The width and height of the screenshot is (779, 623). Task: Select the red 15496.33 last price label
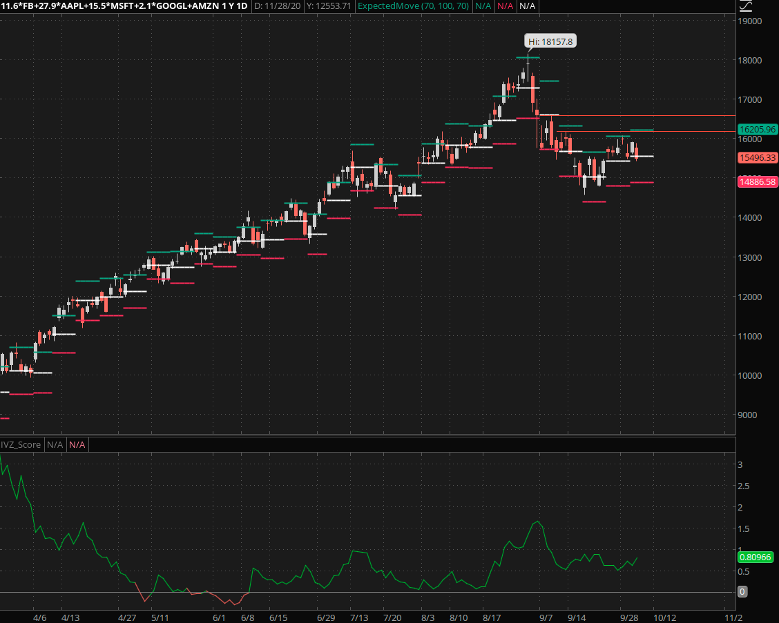click(758, 158)
